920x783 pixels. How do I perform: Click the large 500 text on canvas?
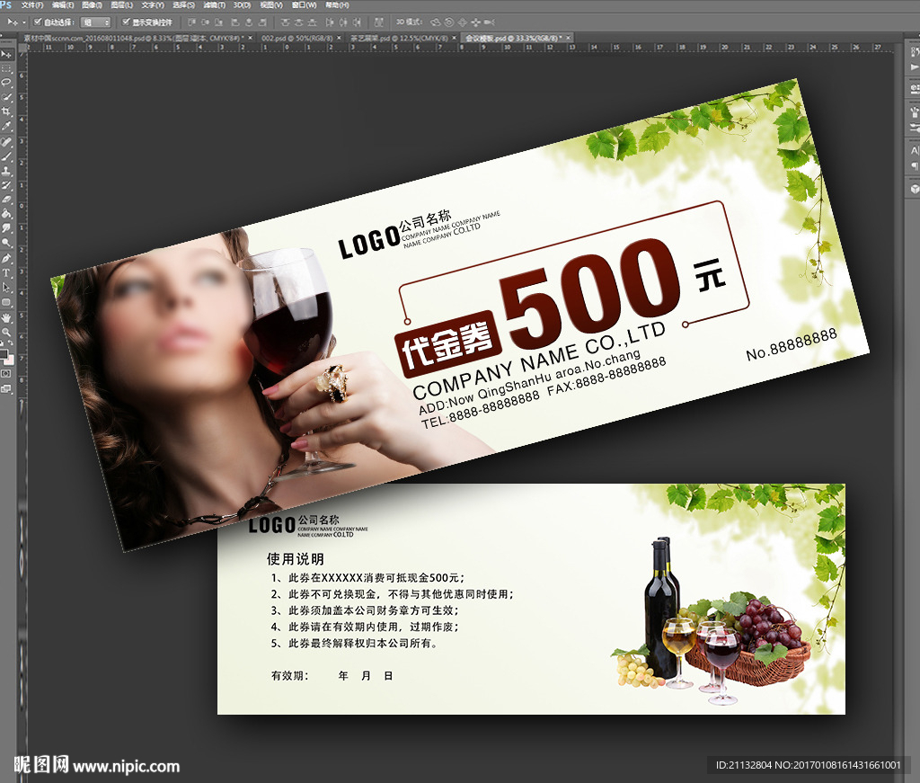pyautogui.click(x=590, y=293)
